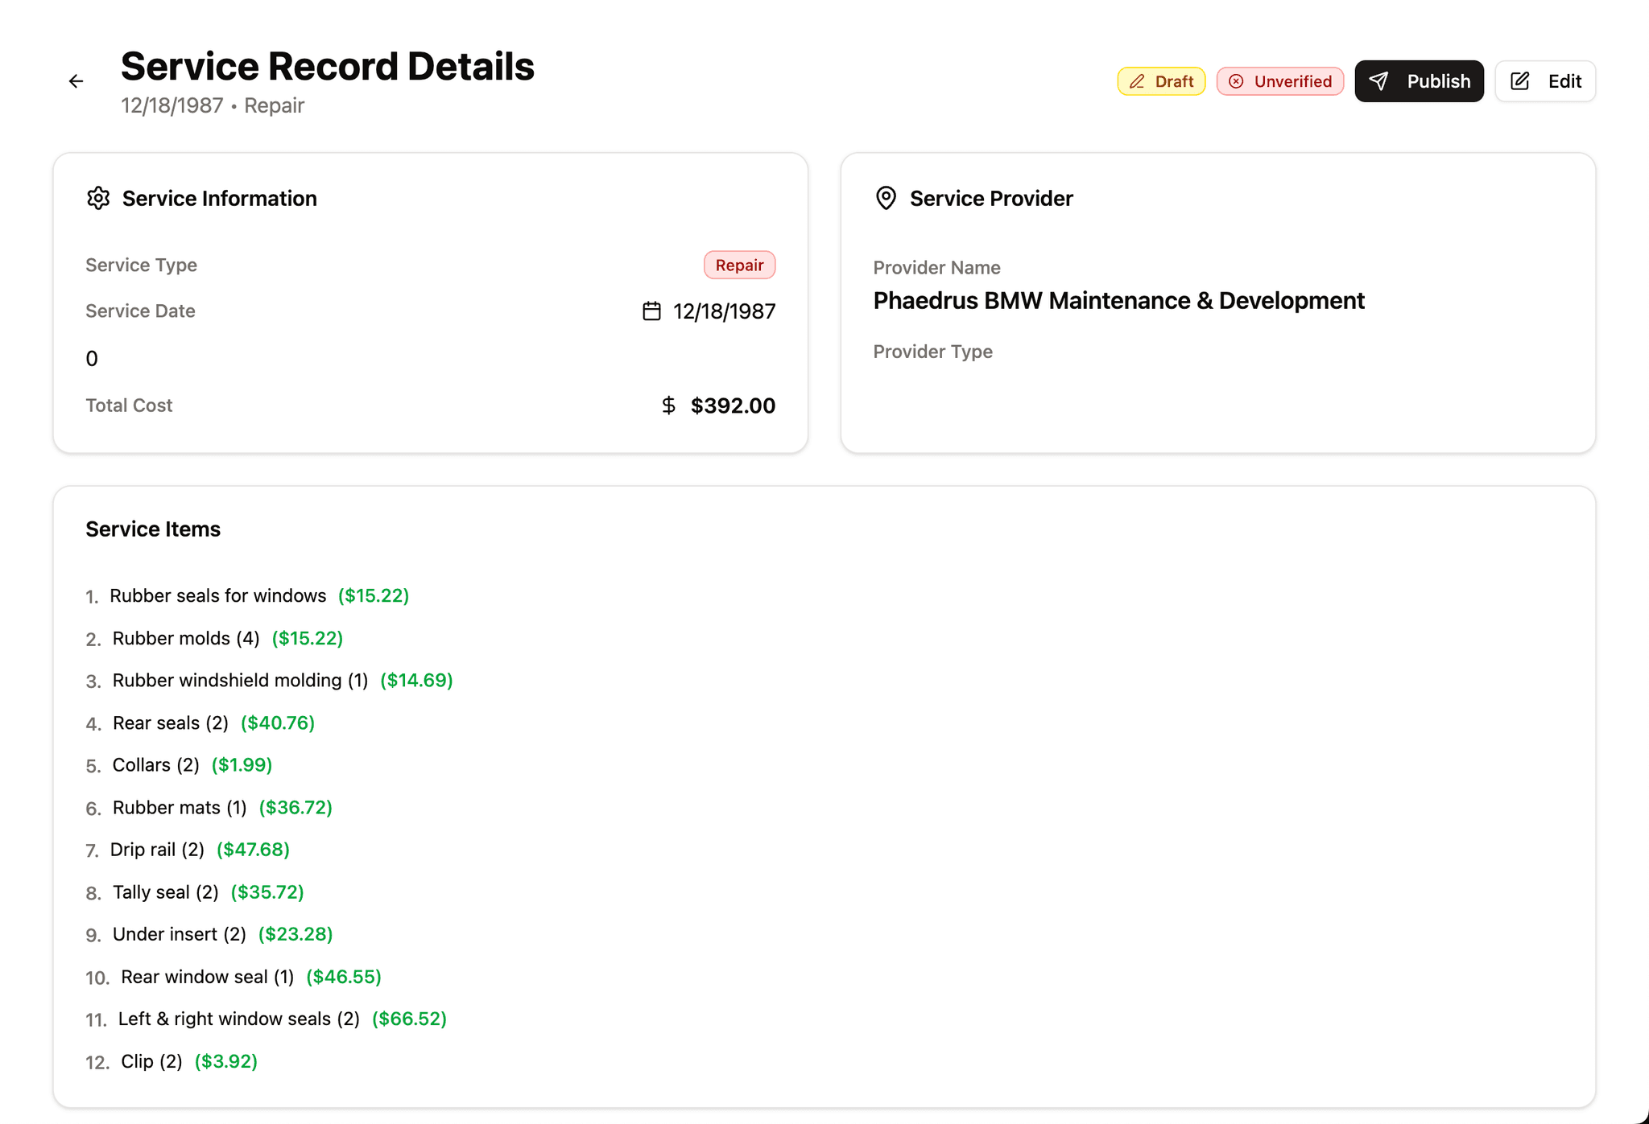
Task: Click the paper plane icon on Publish
Action: pos(1379,81)
